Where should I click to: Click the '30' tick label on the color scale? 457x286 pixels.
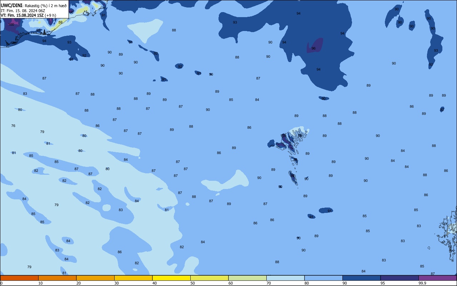pos(116,283)
